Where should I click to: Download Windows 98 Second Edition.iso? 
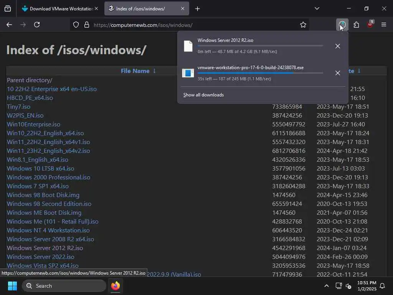click(49, 204)
